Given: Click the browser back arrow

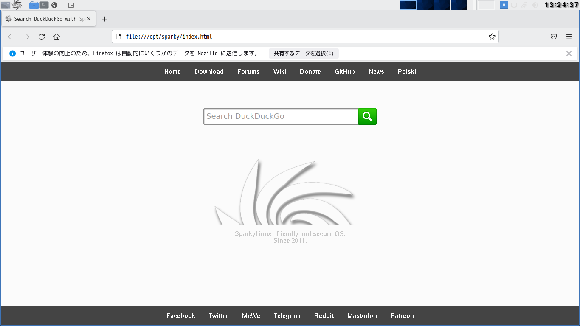Looking at the screenshot, I should [11, 37].
